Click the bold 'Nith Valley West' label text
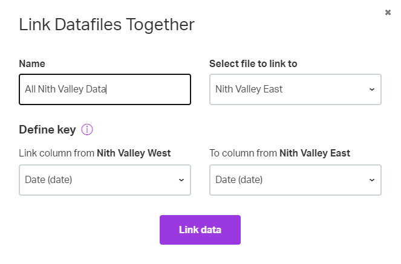 [x=134, y=153]
